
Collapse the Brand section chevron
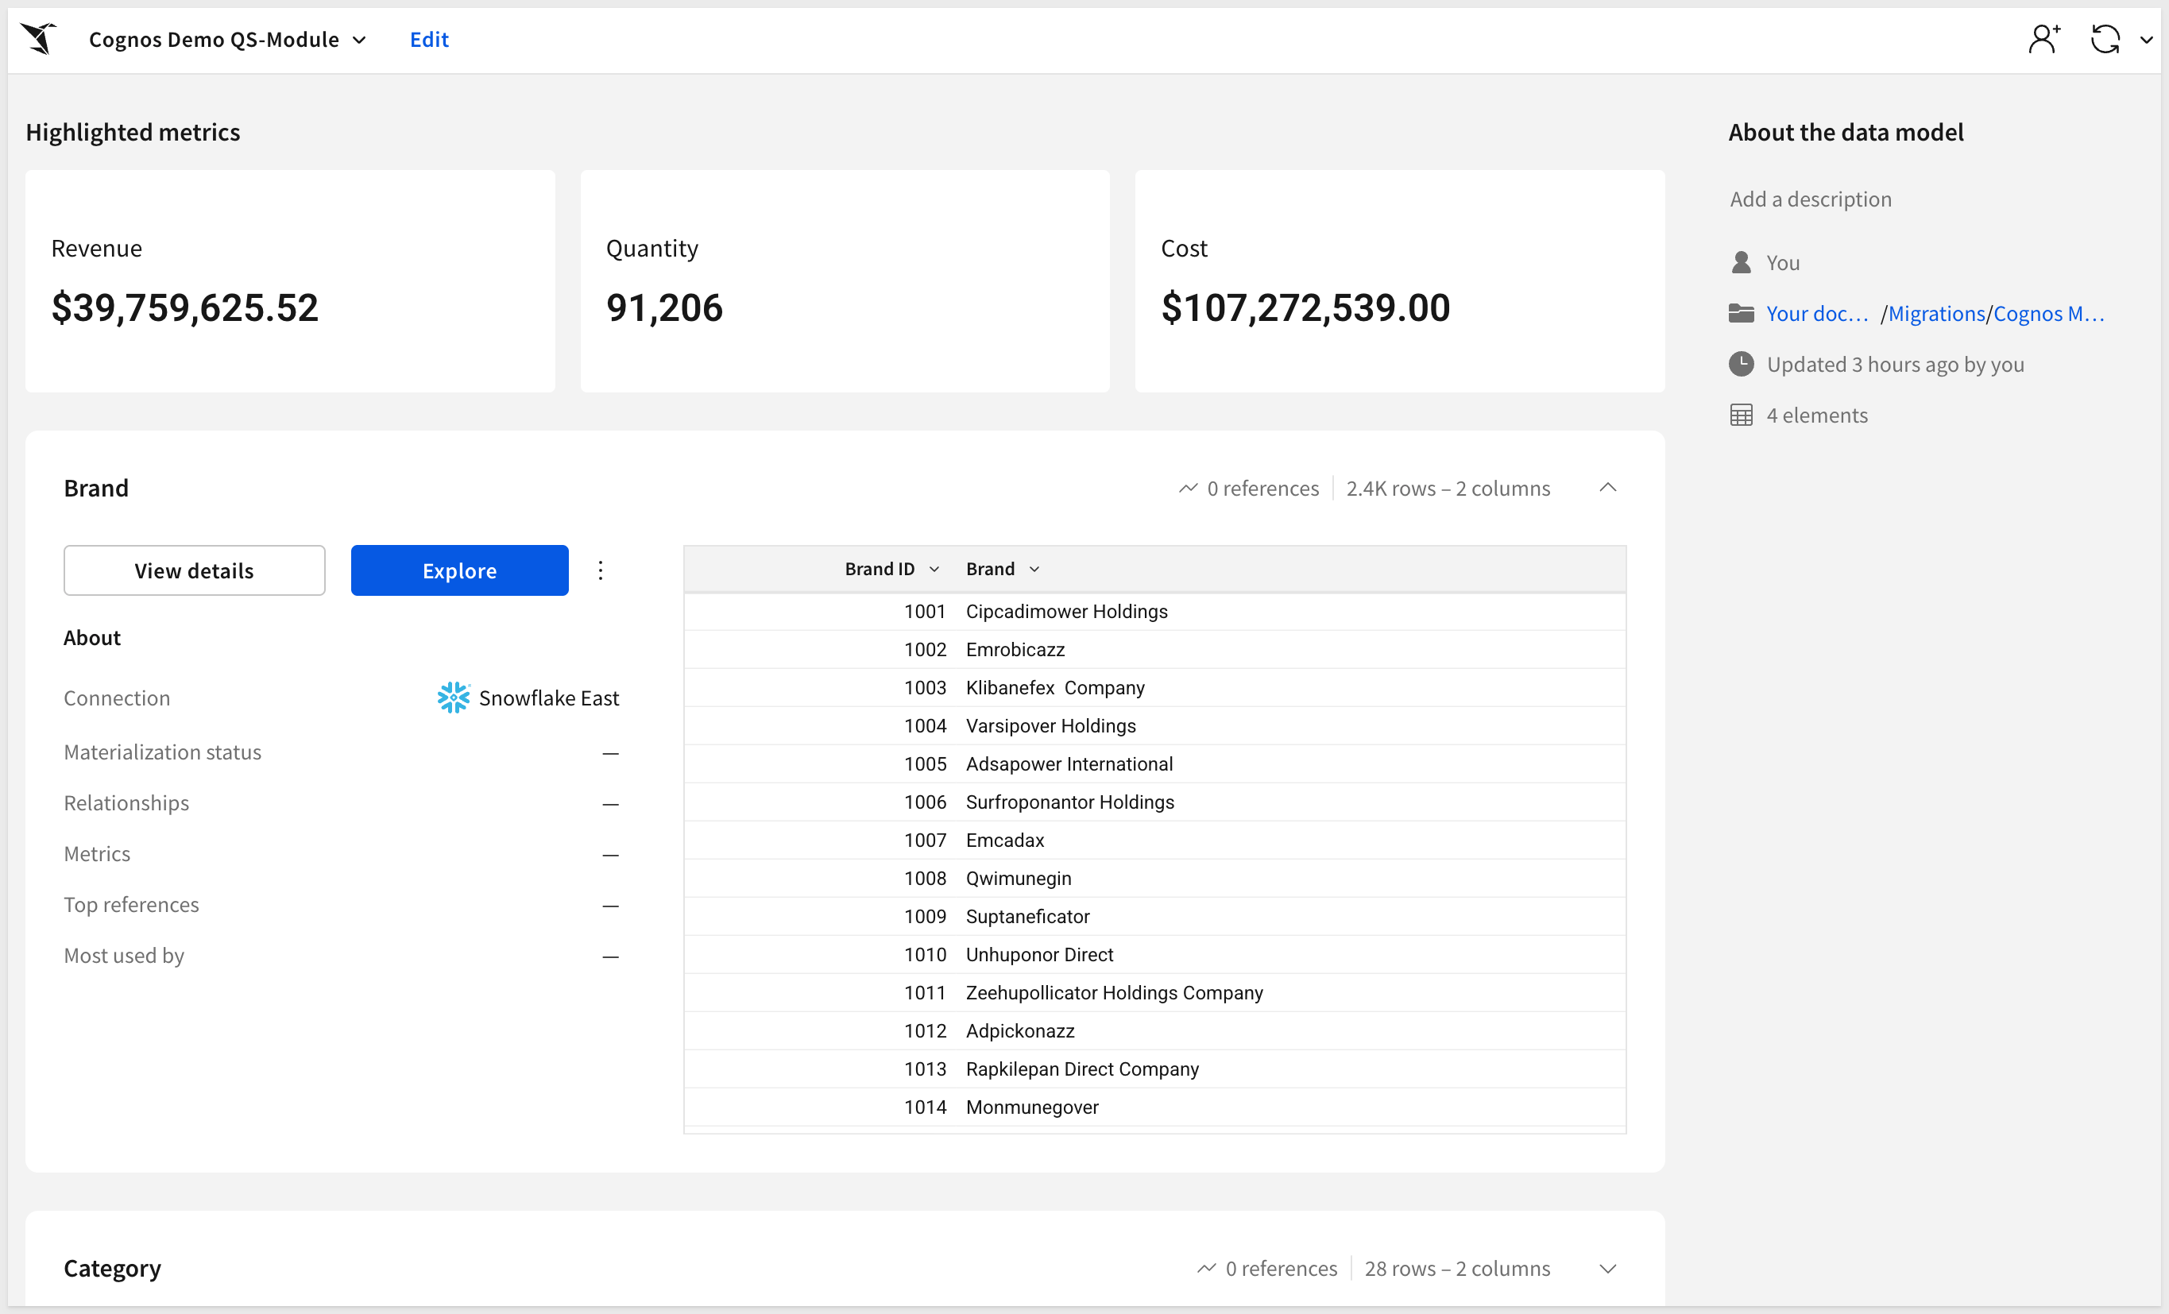pyautogui.click(x=1607, y=488)
